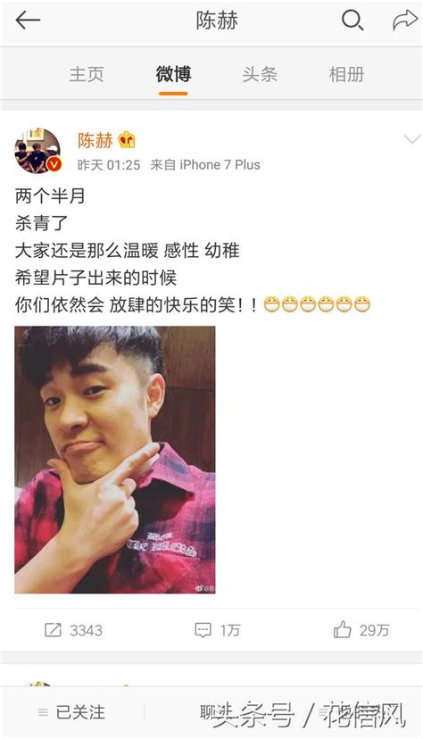The width and height of the screenshot is (423, 739).
Task: Tap the repost icon beside 3343
Action: 53,629
